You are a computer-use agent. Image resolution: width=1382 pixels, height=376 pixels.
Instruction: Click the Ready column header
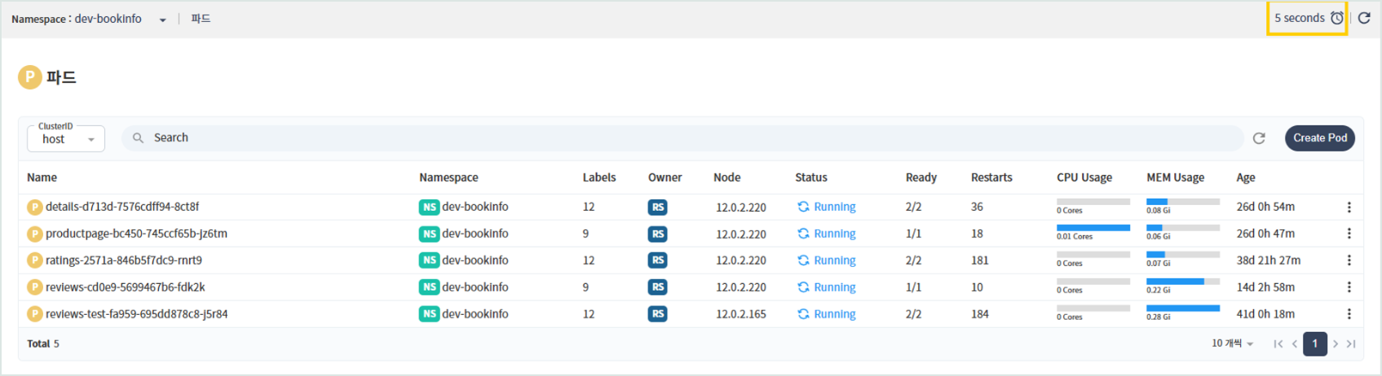pos(921,177)
